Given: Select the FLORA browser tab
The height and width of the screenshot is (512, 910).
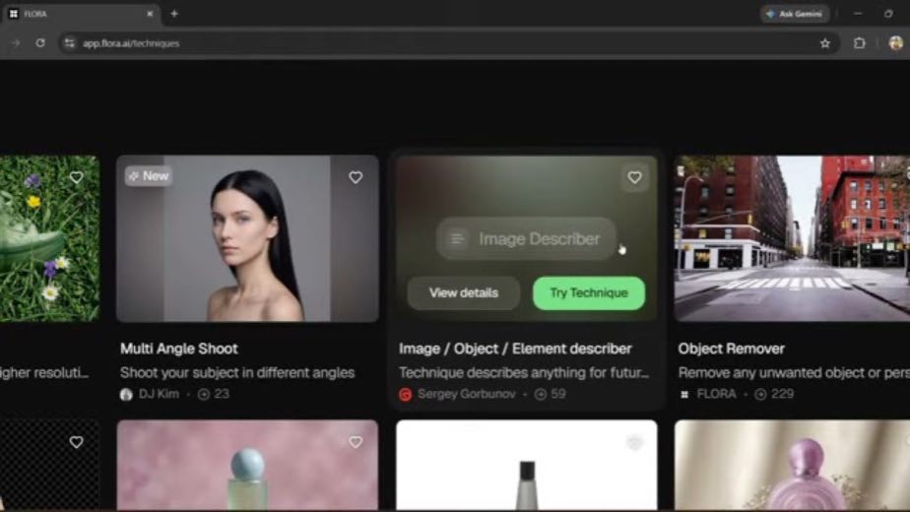Looking at the screenshot, I should point(81,14).
